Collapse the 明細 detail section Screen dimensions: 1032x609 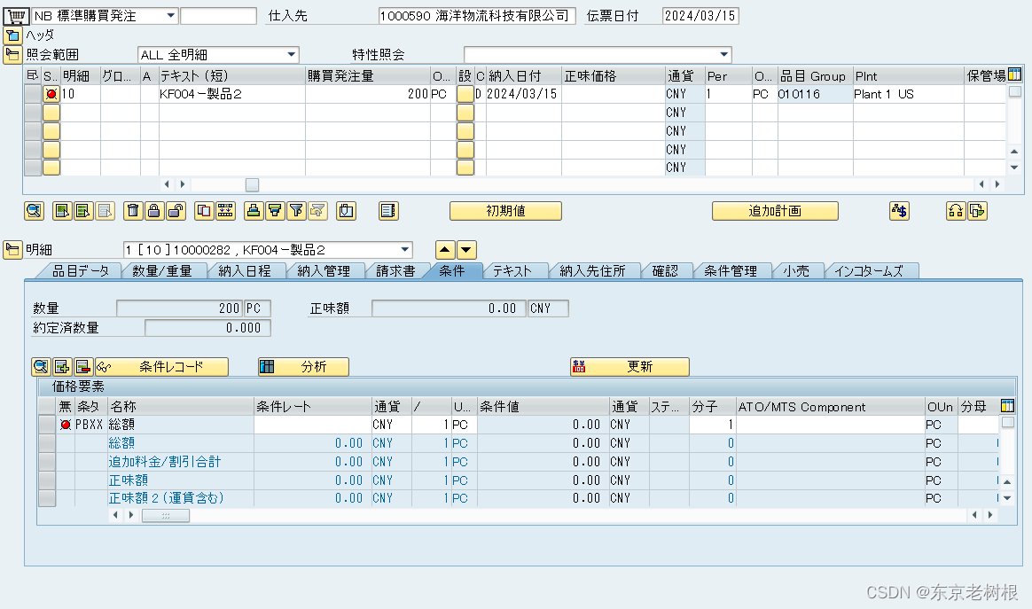(x=12, y=249)
